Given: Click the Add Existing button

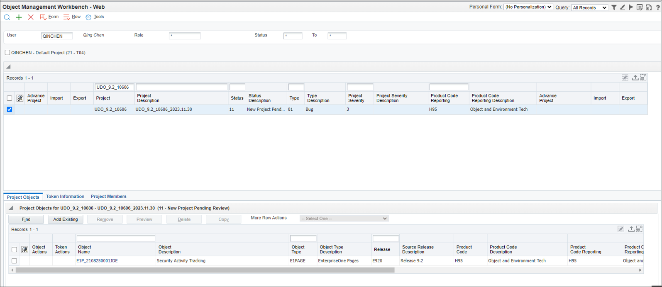Looking at the screenshot, I should 66,219.
